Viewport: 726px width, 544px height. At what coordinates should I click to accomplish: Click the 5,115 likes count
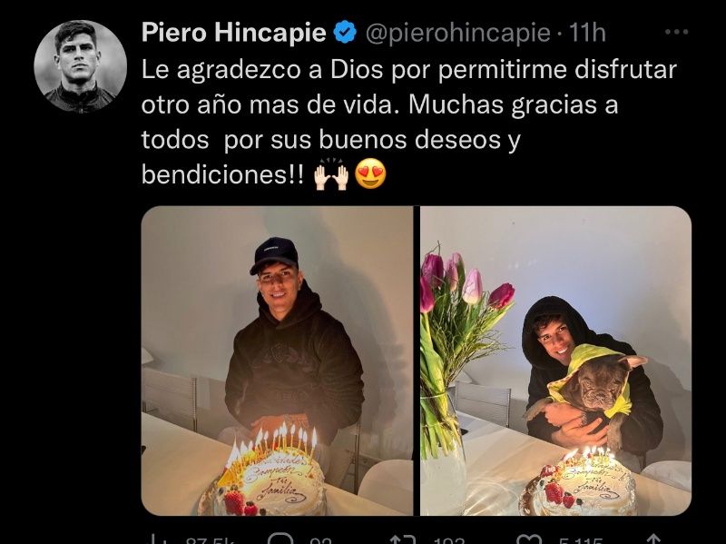[581, 540]
